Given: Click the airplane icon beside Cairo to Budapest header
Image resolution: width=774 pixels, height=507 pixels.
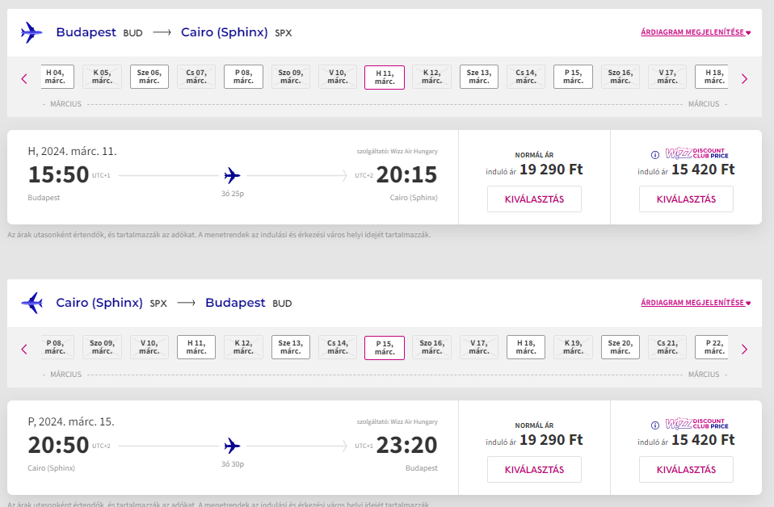Looking at the screenshot, I should (x=32, y=304).
